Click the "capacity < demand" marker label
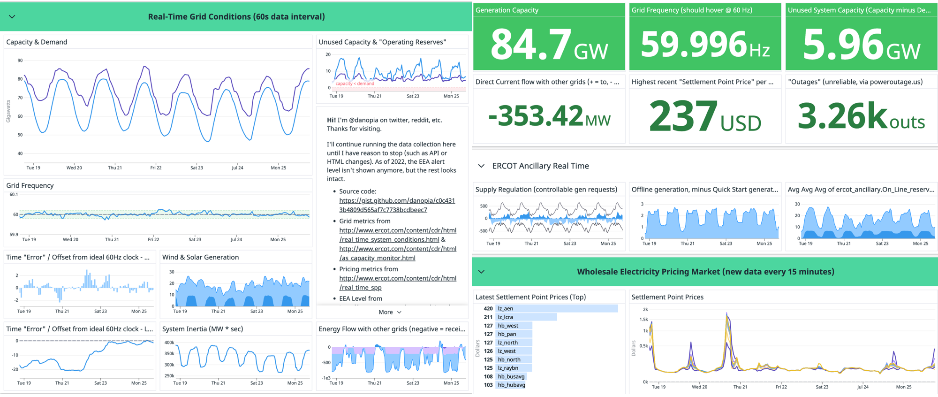 coord(355,84)
